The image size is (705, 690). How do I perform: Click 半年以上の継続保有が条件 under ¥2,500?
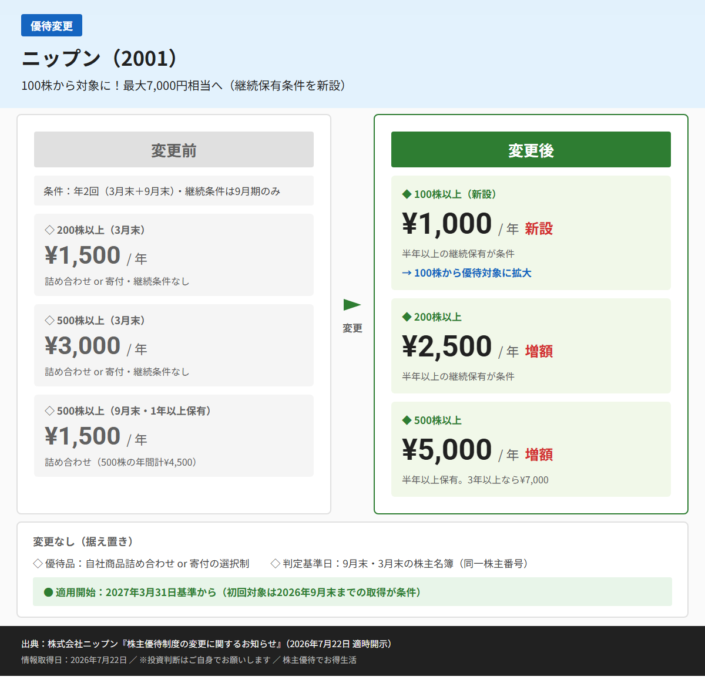(458, 376)
